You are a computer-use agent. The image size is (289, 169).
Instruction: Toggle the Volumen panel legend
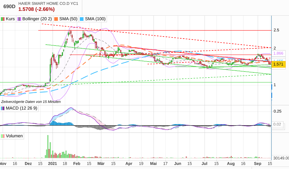point(12,136)
